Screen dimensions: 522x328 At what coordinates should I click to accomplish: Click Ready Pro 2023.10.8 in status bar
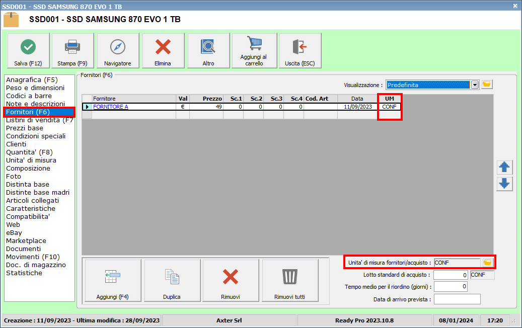click(x=364, y=320)
